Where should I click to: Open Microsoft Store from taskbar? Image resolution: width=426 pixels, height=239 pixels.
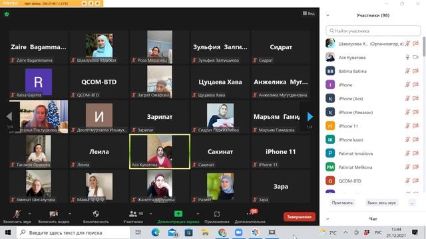click(188, 232)
